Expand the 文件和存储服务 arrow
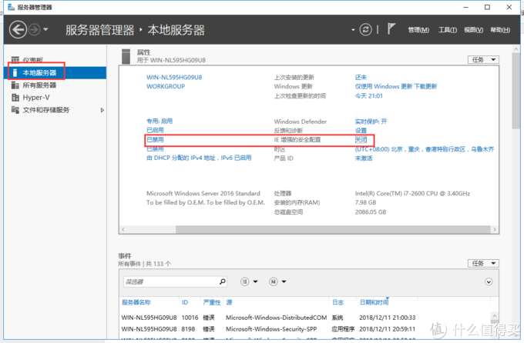 tap(102, 110)
